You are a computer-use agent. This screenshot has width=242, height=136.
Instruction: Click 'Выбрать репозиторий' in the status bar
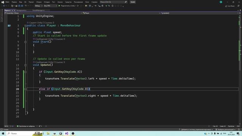(225, 130)
